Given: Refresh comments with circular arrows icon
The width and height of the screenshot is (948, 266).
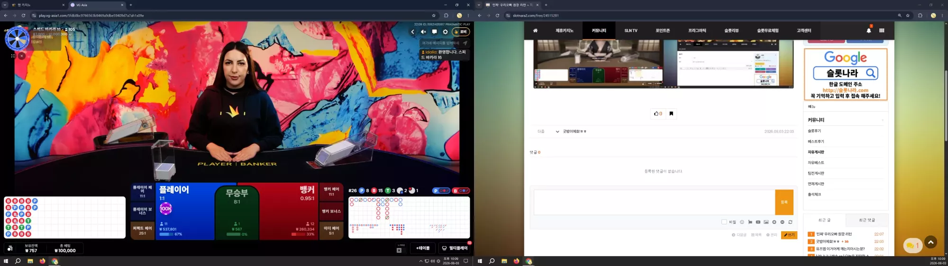Looking at the screenshot, I should tap(790, 222).
